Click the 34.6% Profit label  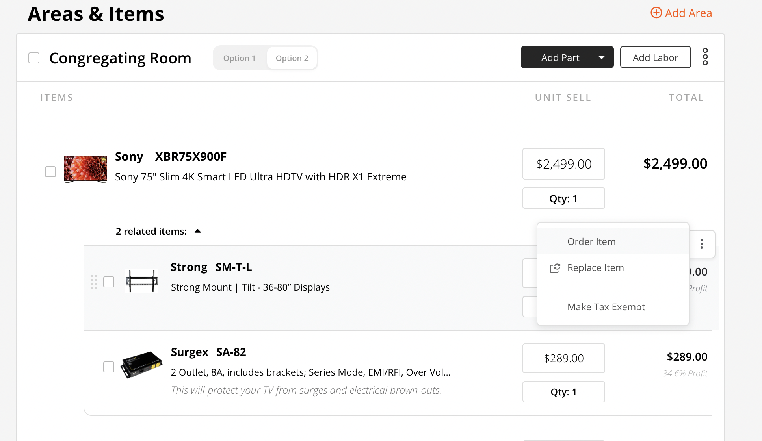(x=685, y=373)
